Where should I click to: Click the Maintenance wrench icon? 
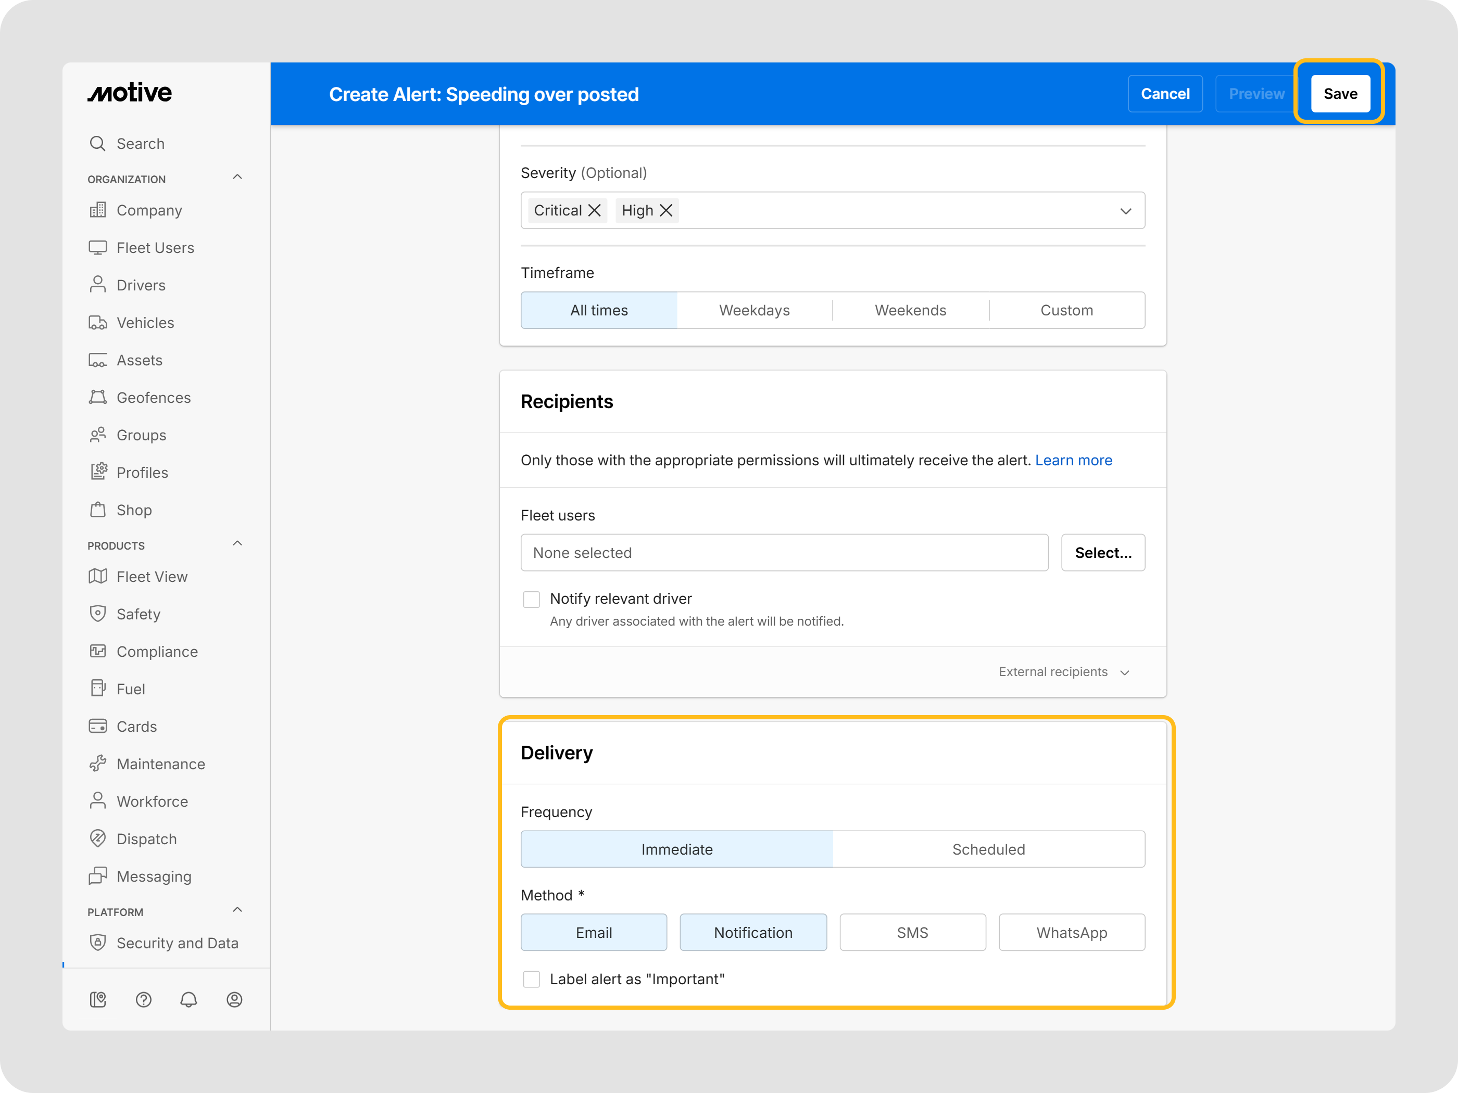coord(97,764)
